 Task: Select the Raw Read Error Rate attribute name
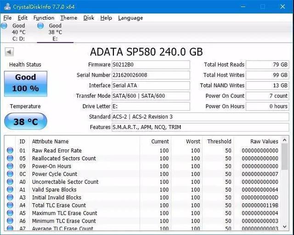coord(57,151)
